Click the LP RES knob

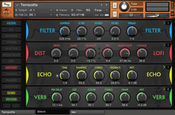coord(82,31)
